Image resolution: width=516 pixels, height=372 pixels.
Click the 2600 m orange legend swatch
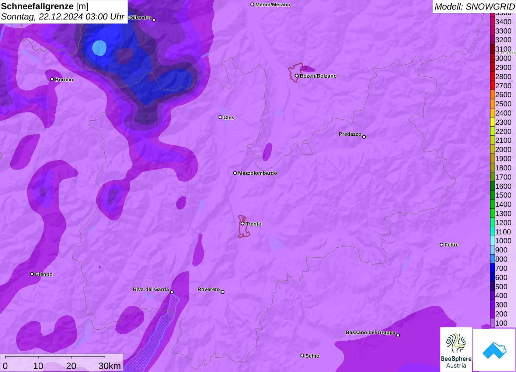point(492,95)
